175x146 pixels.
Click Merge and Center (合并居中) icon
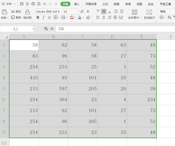click(x=135, y=12)
